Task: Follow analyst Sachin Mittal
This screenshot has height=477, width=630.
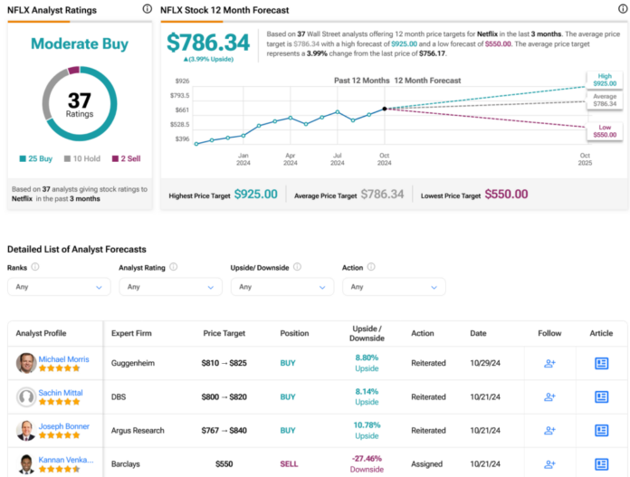Action: pos(549,396)
